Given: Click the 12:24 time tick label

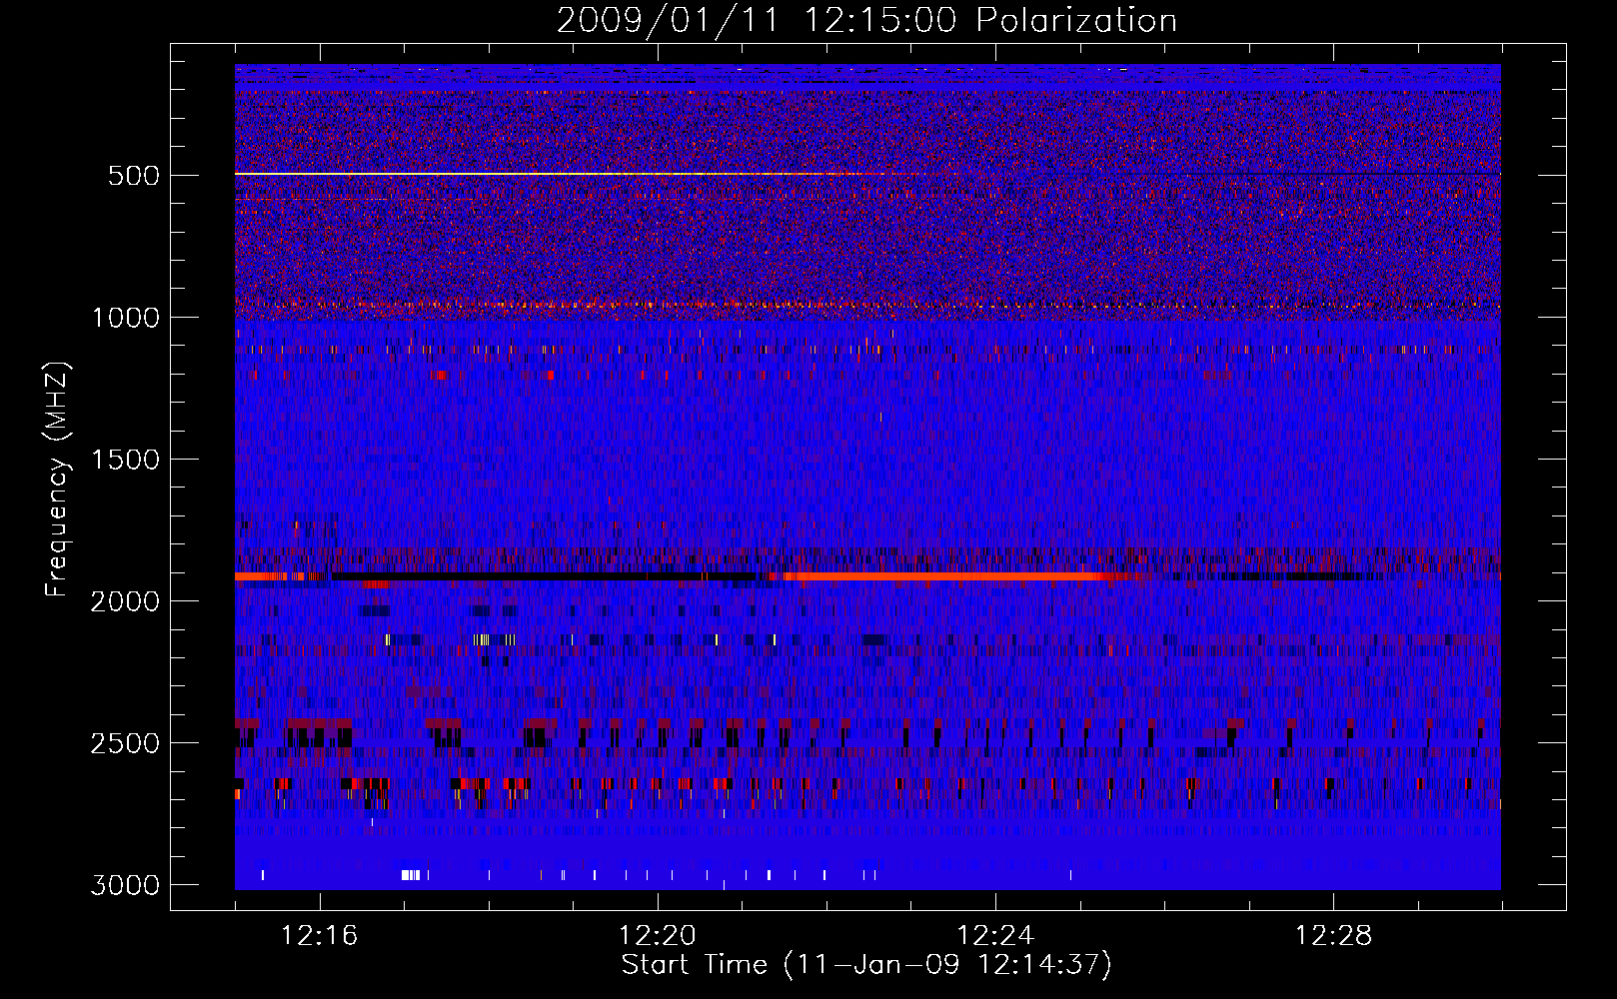Looking at the screenshot, I should (x=995, y=936).
